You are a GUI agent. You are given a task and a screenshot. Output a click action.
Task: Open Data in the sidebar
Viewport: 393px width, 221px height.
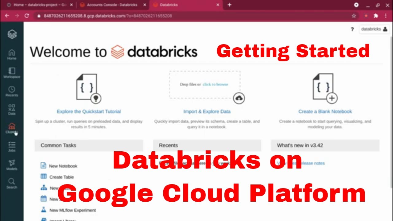click(x=12, y=110)
